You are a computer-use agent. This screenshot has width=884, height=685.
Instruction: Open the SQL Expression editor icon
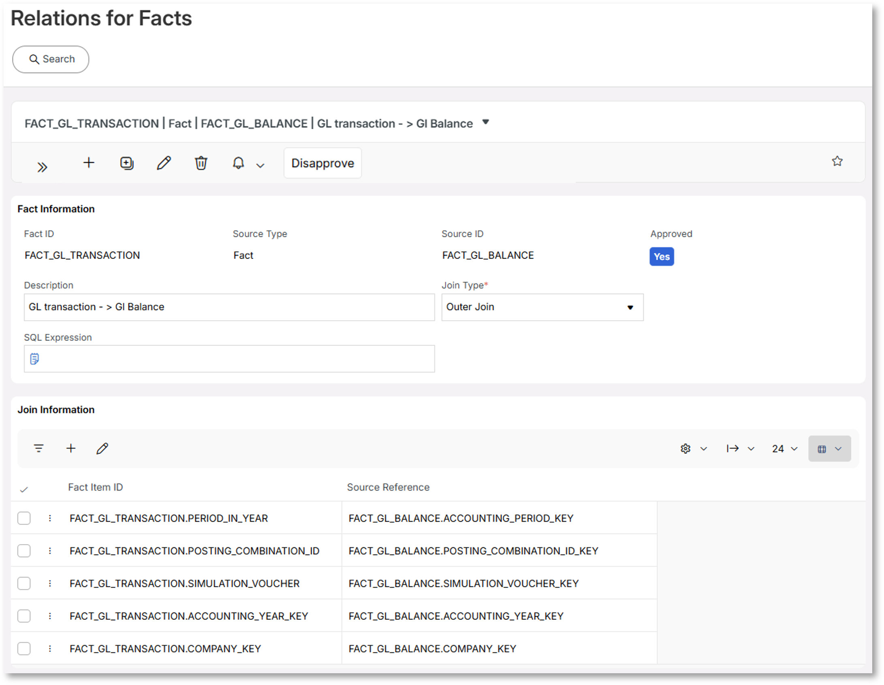coord(34,359)
